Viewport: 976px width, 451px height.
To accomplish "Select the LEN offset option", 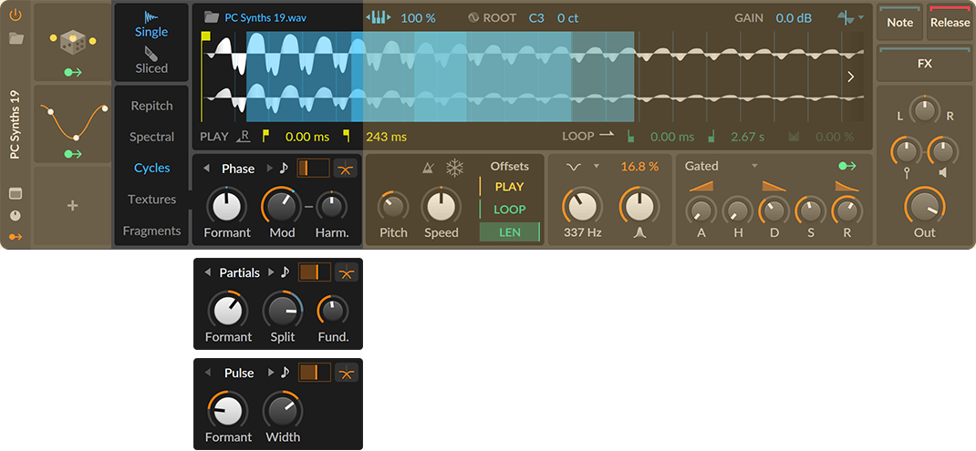I will click(509, 232).
